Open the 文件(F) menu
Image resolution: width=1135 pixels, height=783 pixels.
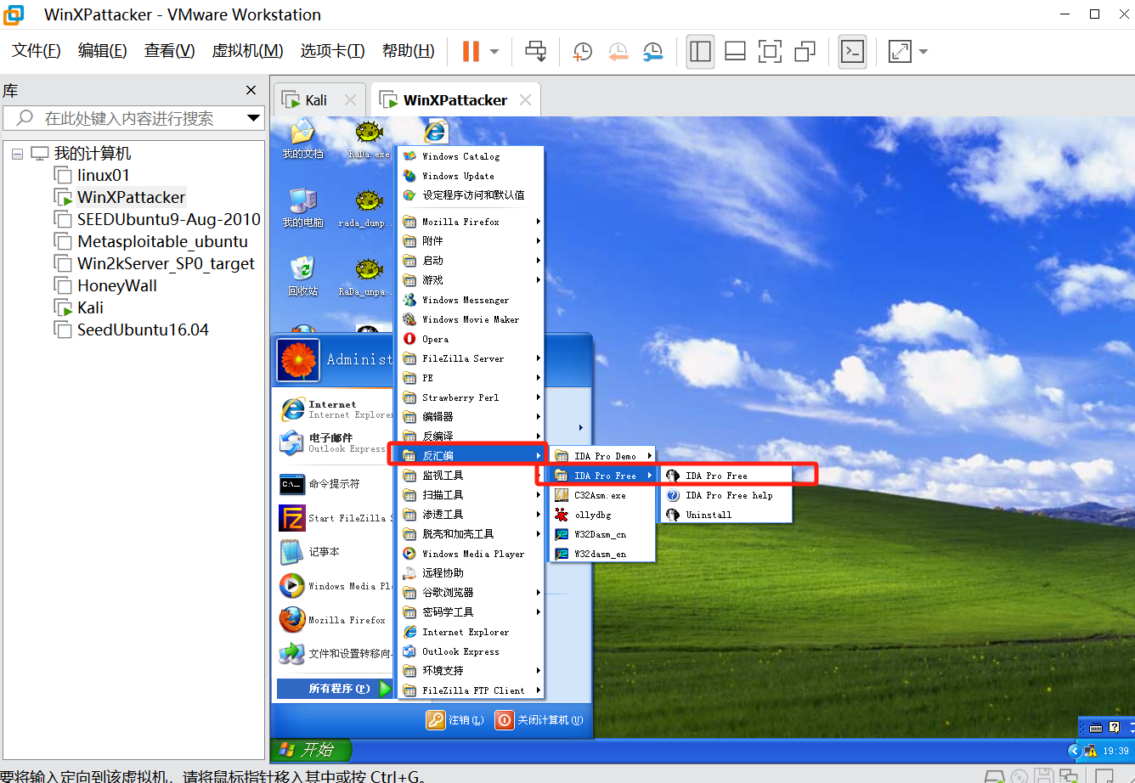[x=37, y=51]
